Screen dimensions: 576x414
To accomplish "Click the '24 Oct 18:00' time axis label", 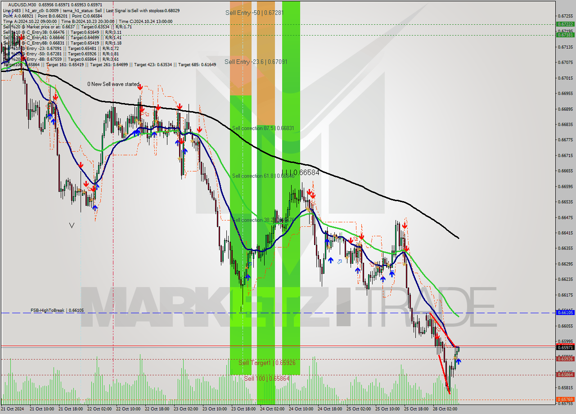I will pyautogui.click(x=329, y=409).
